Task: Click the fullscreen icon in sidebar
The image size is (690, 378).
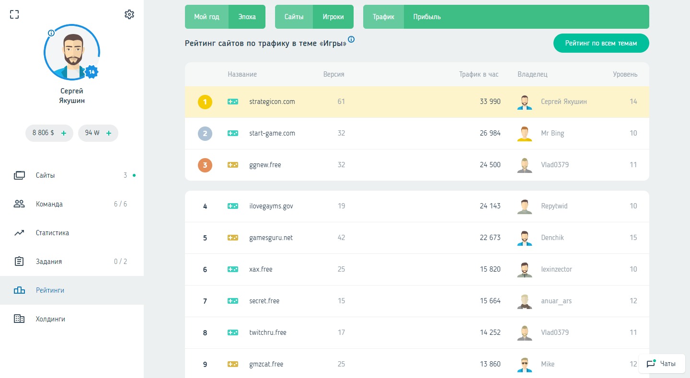Action: coord(14,14)
